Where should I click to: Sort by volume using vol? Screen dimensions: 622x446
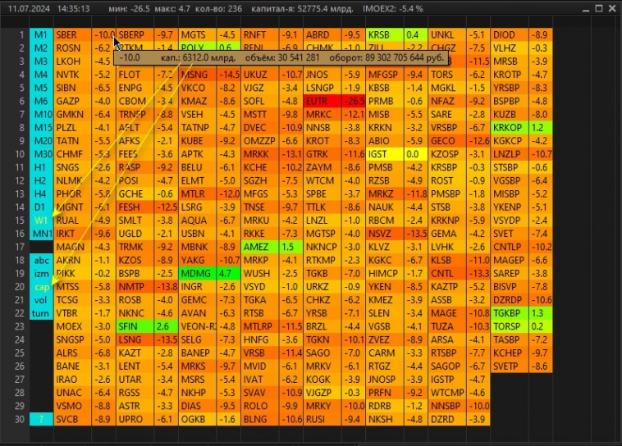tap(41, 300)
